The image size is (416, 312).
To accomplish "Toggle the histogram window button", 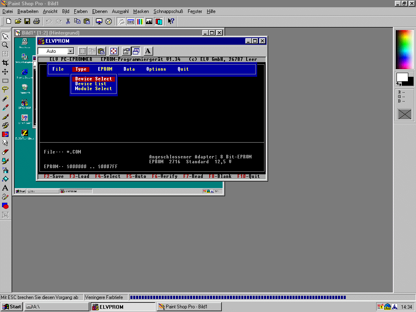I will [x=149, y=21].
